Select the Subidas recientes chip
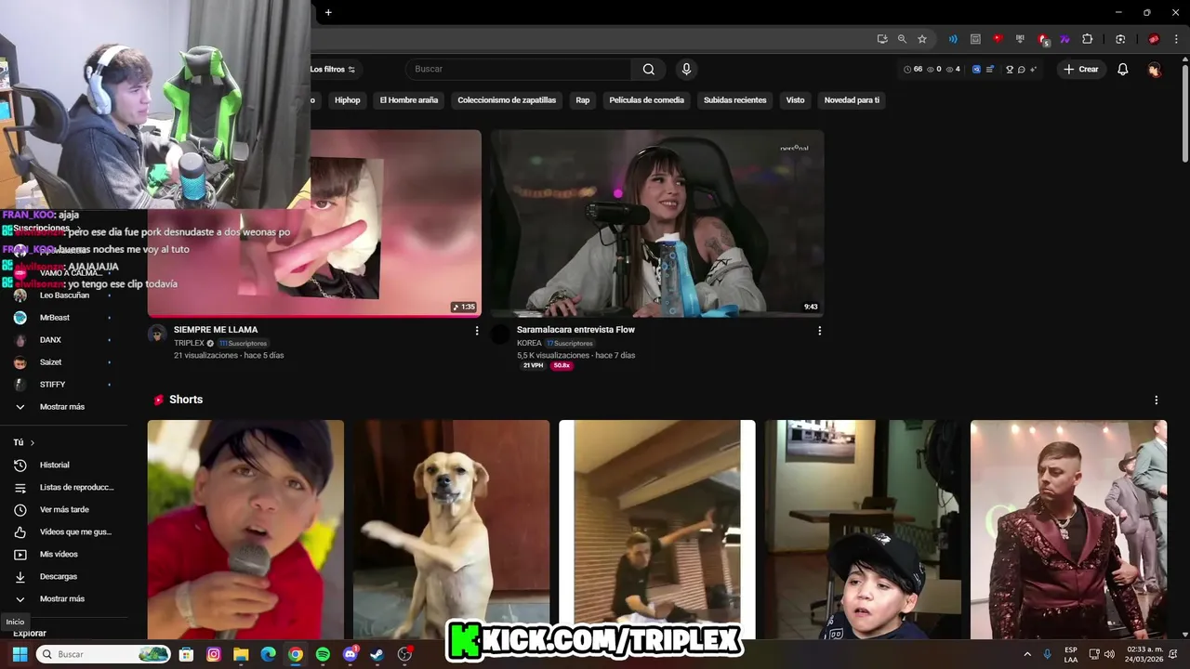Viewport: 1190px width, 669px height. coord(734,100)
